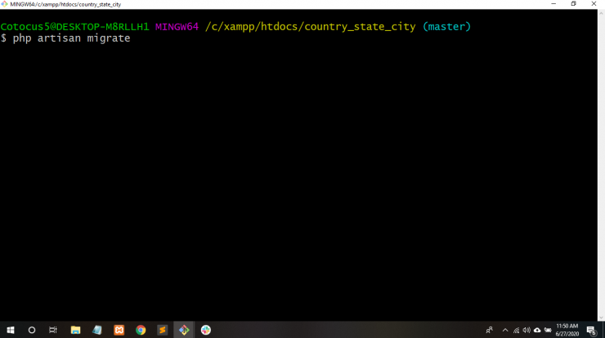The width and height of the screenshot is (605, 338).
Task: Open the People icon in system tray
Action: 489,330
